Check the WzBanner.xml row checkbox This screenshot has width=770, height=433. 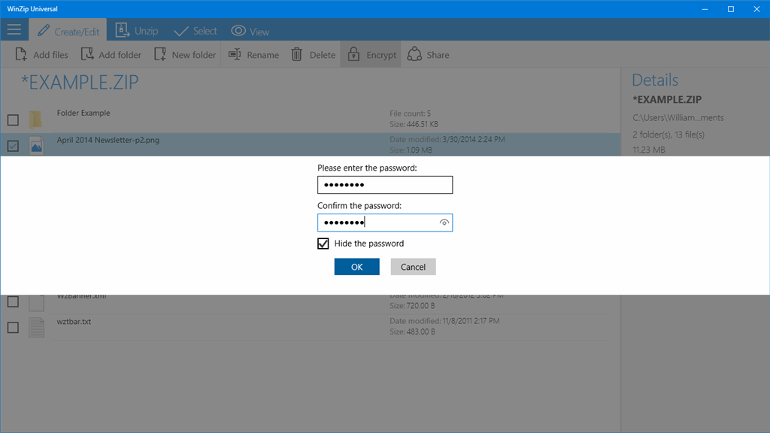pos(14,301)
